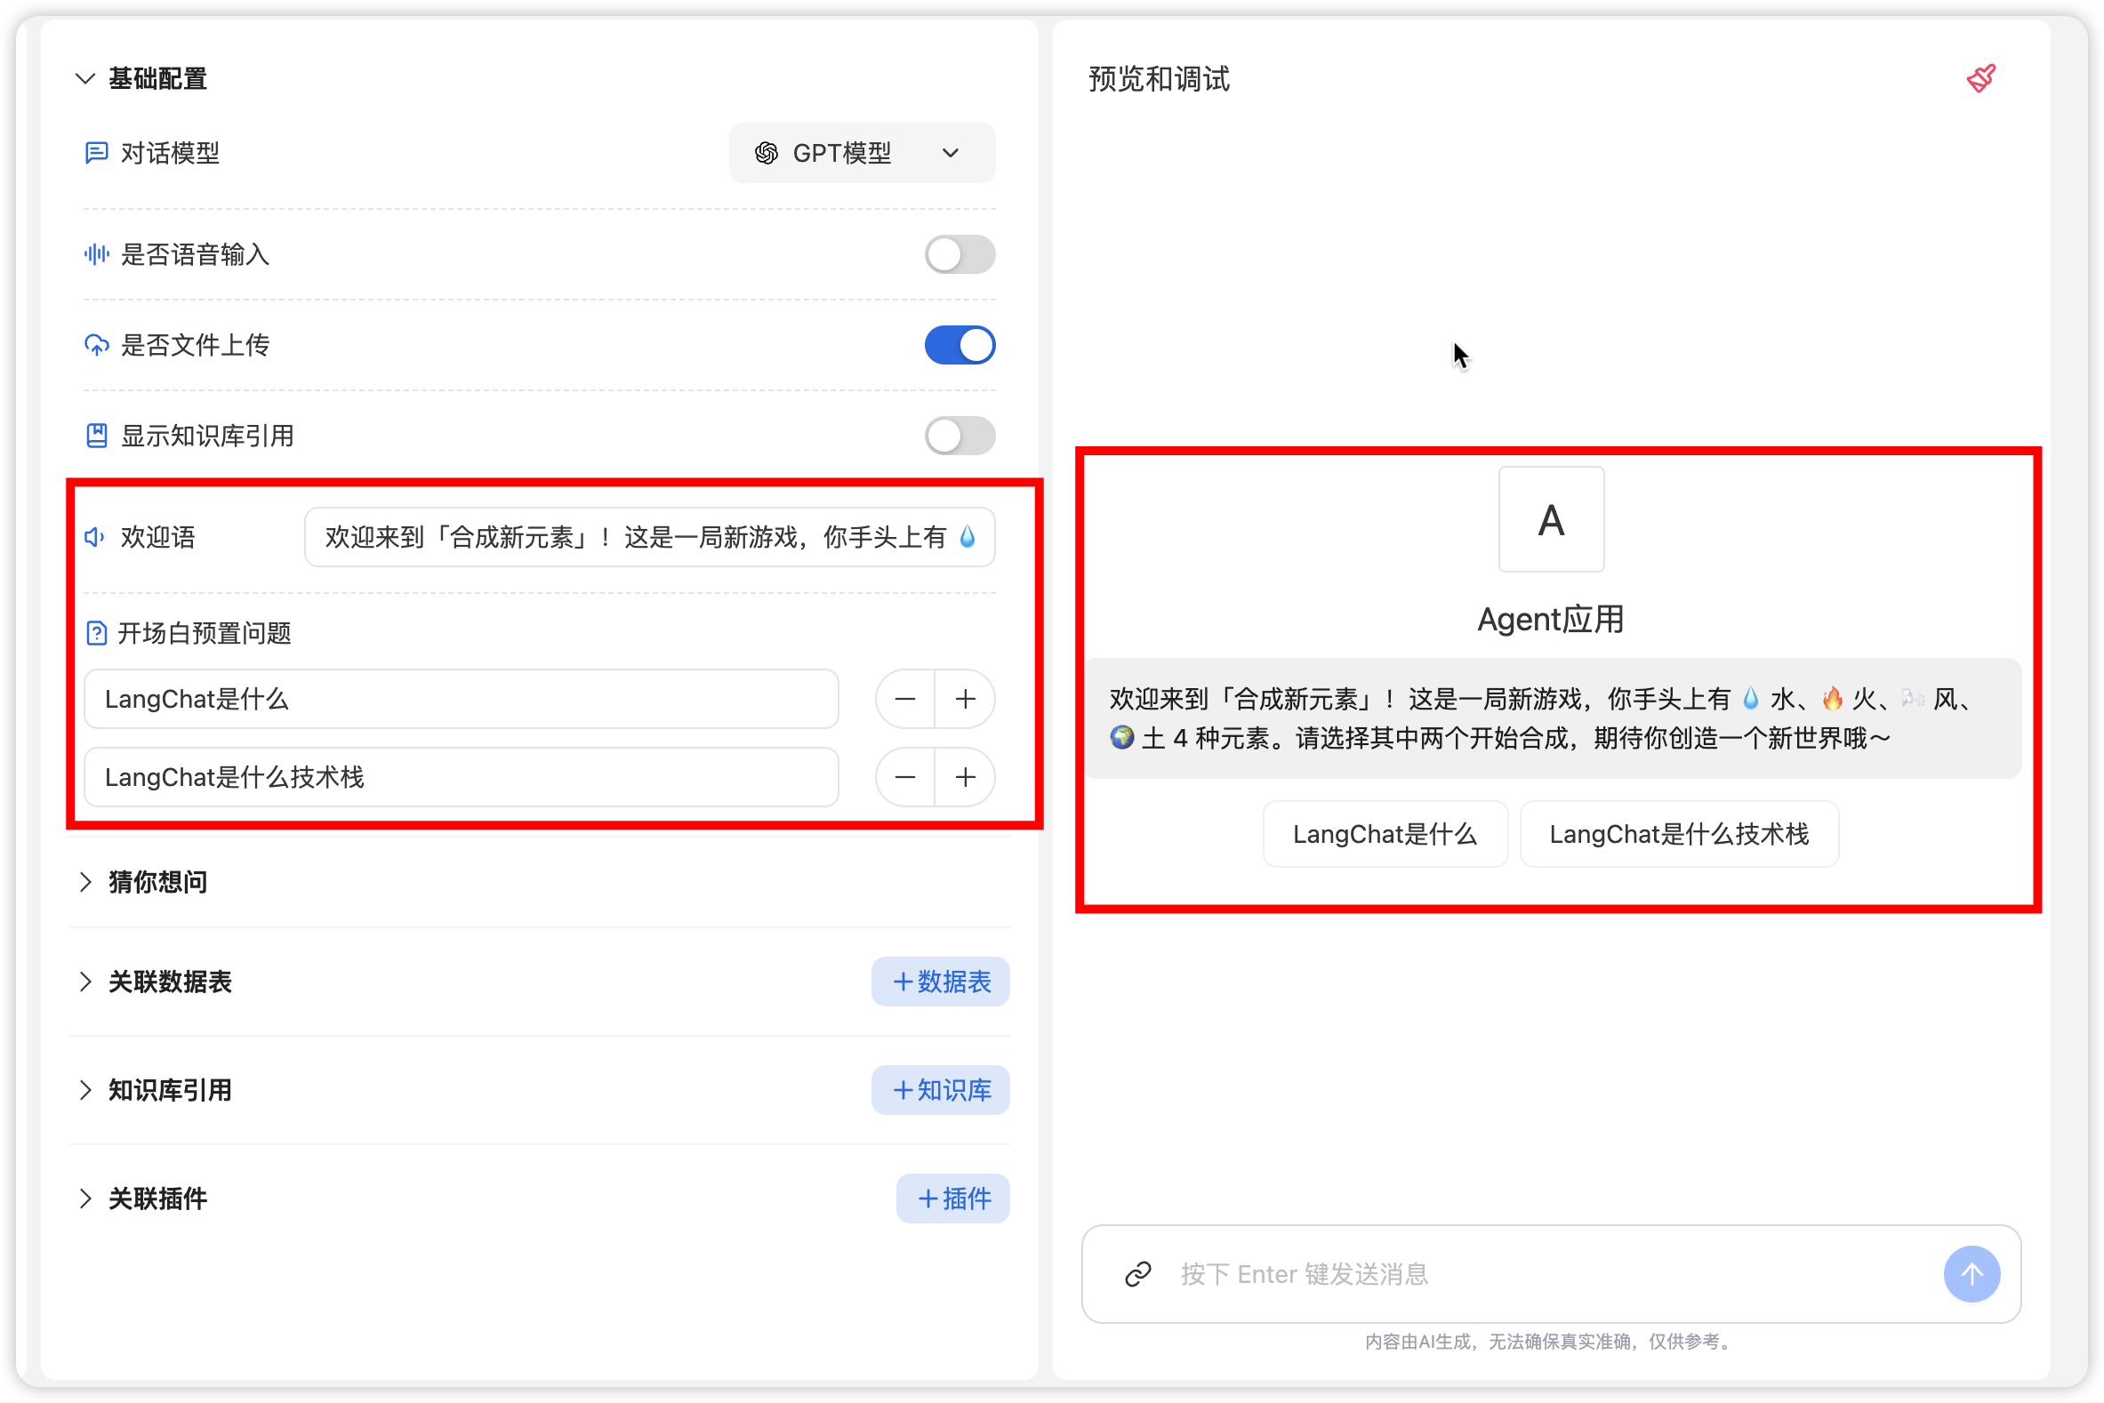Click the clear chat broom icon
The image size is (2104, 1403).
click(x=1980, y=79)
